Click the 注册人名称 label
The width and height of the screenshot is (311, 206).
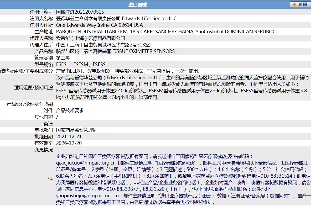point(41,18)
